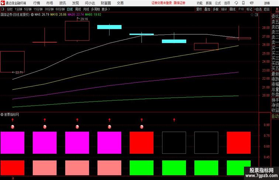This screenshot has width=279, height=180.
Task: Click the MA20: 22.74 label
Action: click(x=76, y=15)
